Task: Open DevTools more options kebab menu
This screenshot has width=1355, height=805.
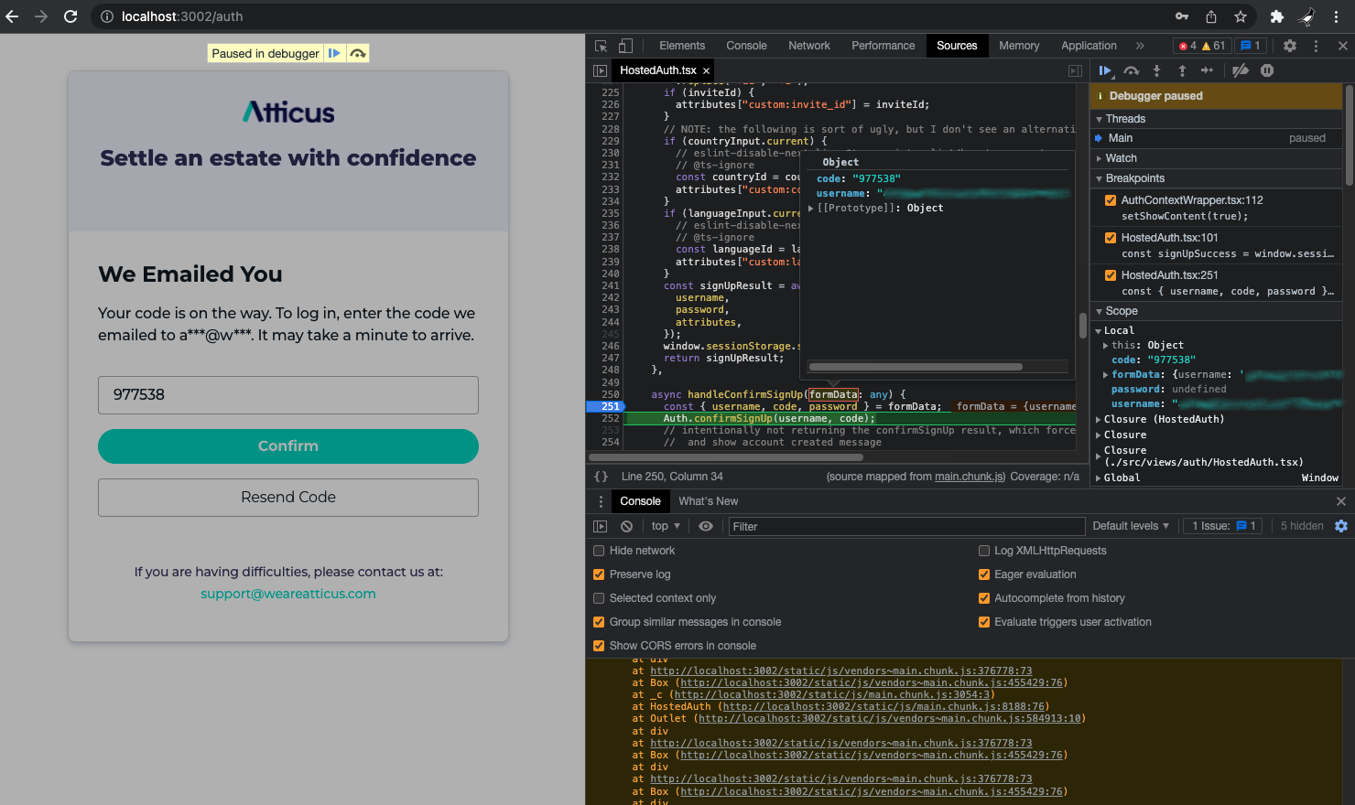Action: tap(1317, 46)
